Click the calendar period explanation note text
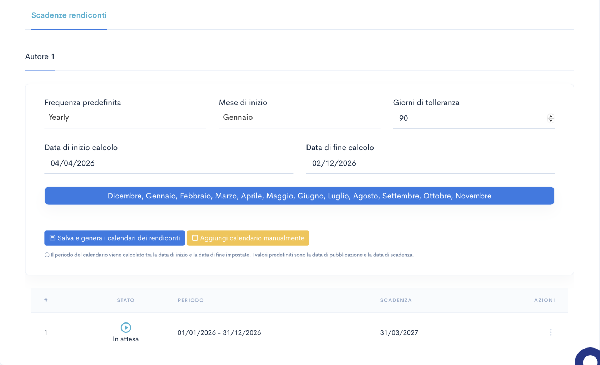 coord(232,255)
